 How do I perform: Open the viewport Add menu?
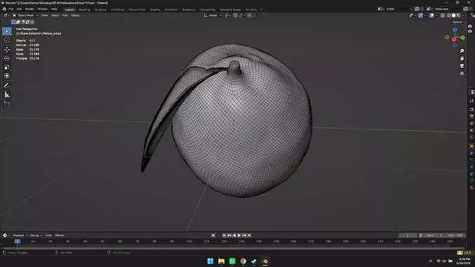click(65, 15)
